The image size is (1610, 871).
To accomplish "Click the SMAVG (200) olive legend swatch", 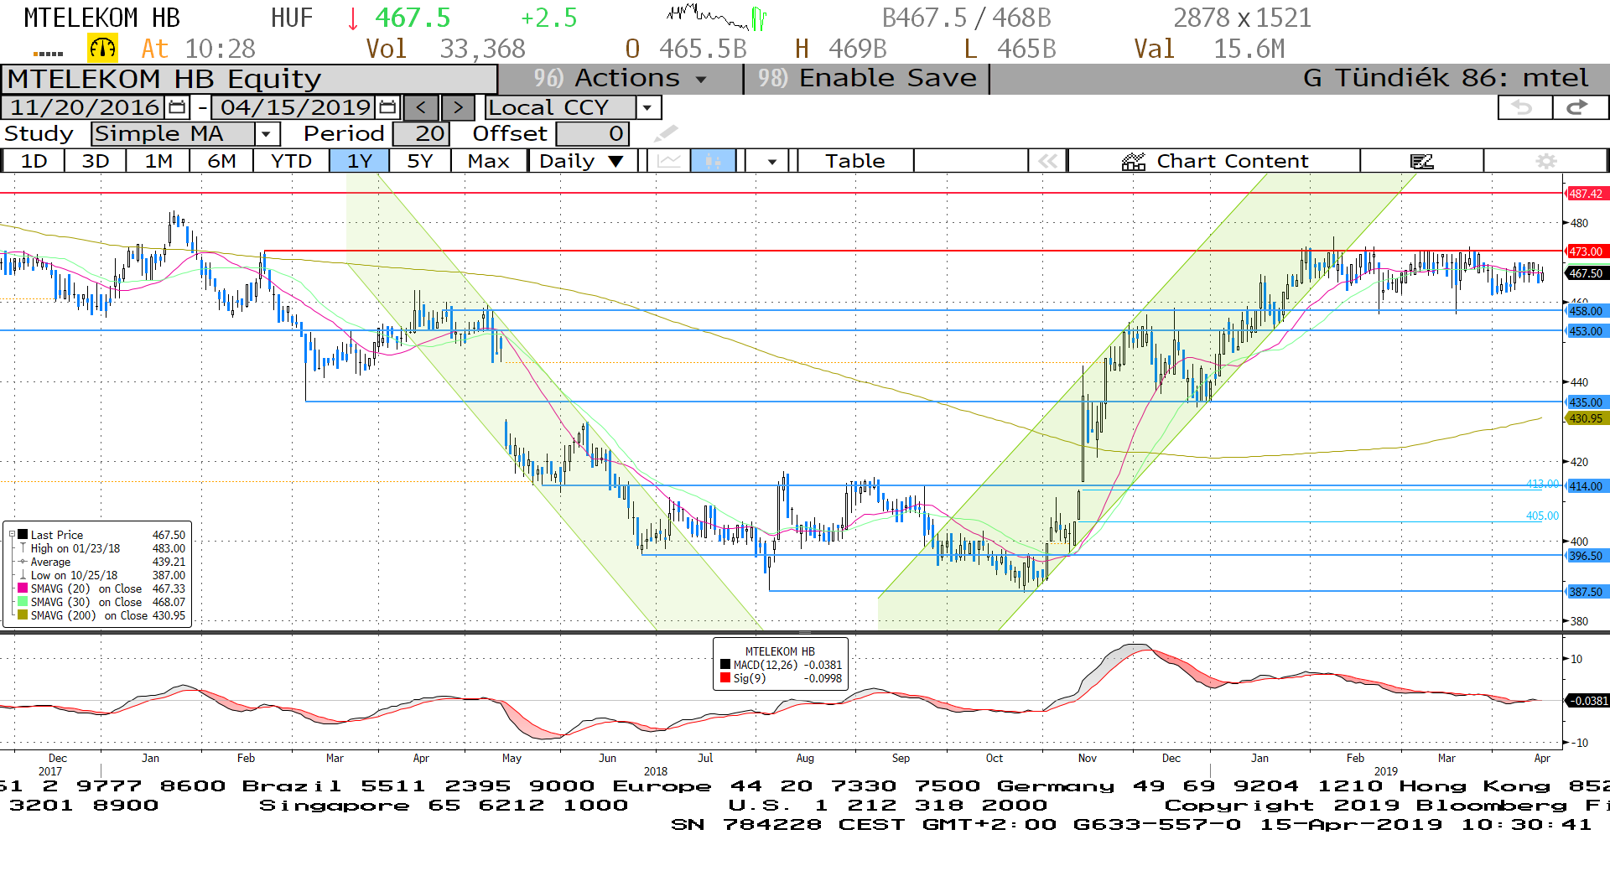I will tap(23, 615).
